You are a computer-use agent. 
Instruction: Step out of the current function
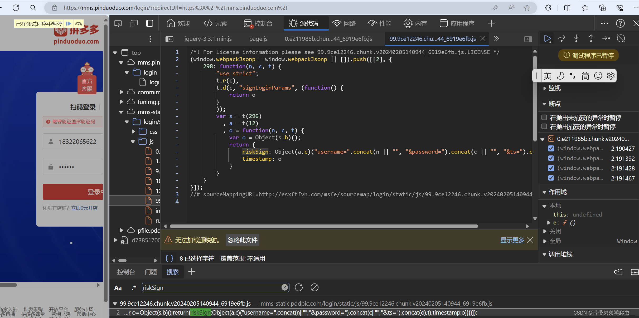click(591, 39)
